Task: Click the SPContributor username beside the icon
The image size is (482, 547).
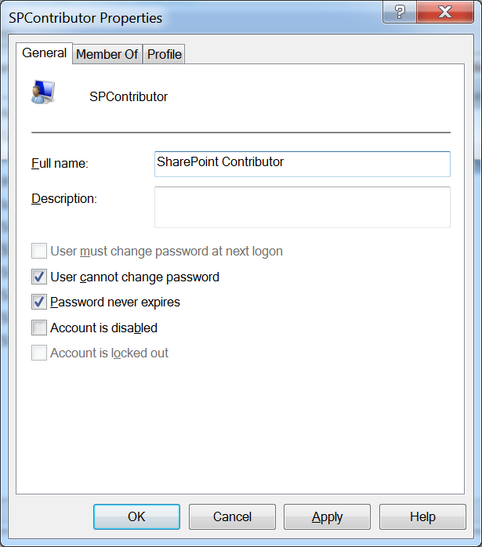Action: coord(129,97)
